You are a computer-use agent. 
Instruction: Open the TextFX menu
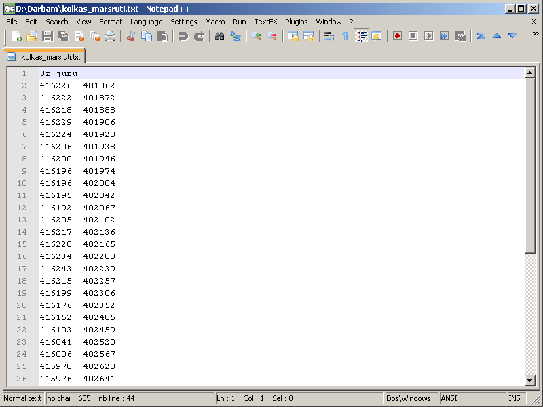coord(265,22)
